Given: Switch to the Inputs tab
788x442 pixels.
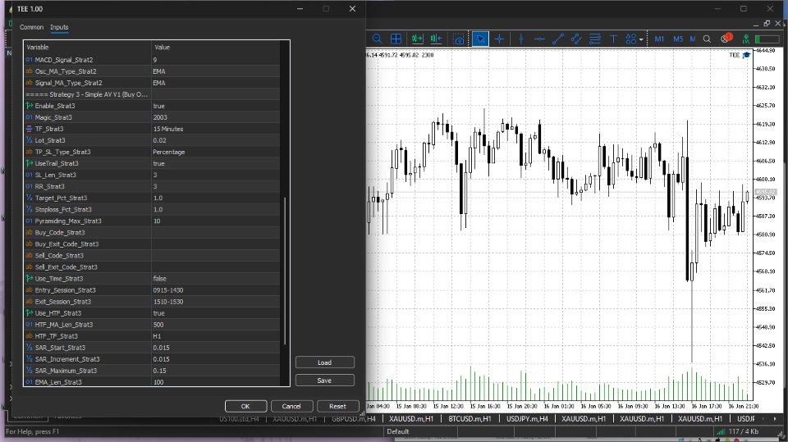Looking at the screenshot, I should click(x=59, y=27).
